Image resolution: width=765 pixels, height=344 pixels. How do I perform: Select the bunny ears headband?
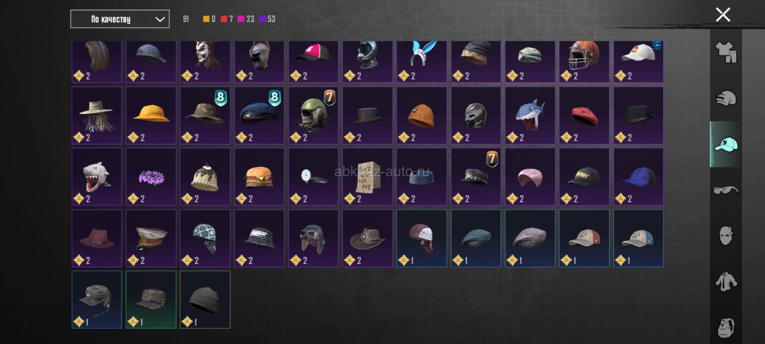point(422,61)
